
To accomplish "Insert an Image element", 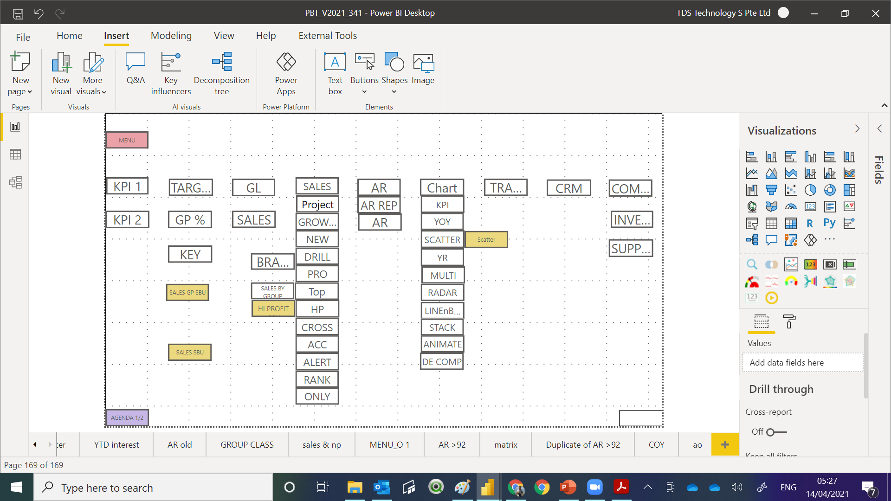I will tap(423, 68).
